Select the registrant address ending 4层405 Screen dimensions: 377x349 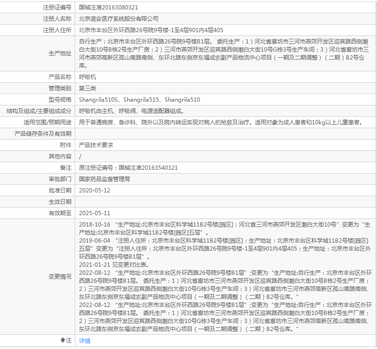tap(151, 30)
